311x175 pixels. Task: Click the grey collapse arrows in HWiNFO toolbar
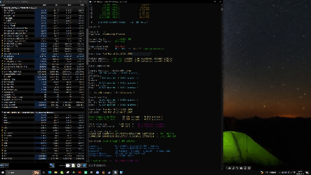tap(6, 165)
